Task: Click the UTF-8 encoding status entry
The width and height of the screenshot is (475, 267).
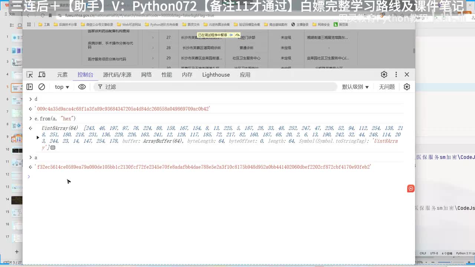Action: click(x=434, y=253)
